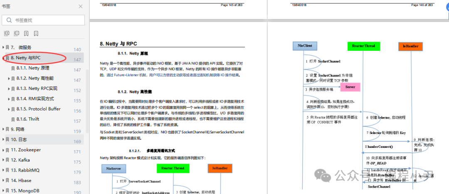Screen dimensions: 449x194
Task: Open bookmark 11. Zookeeper
Action: (26, 150)
